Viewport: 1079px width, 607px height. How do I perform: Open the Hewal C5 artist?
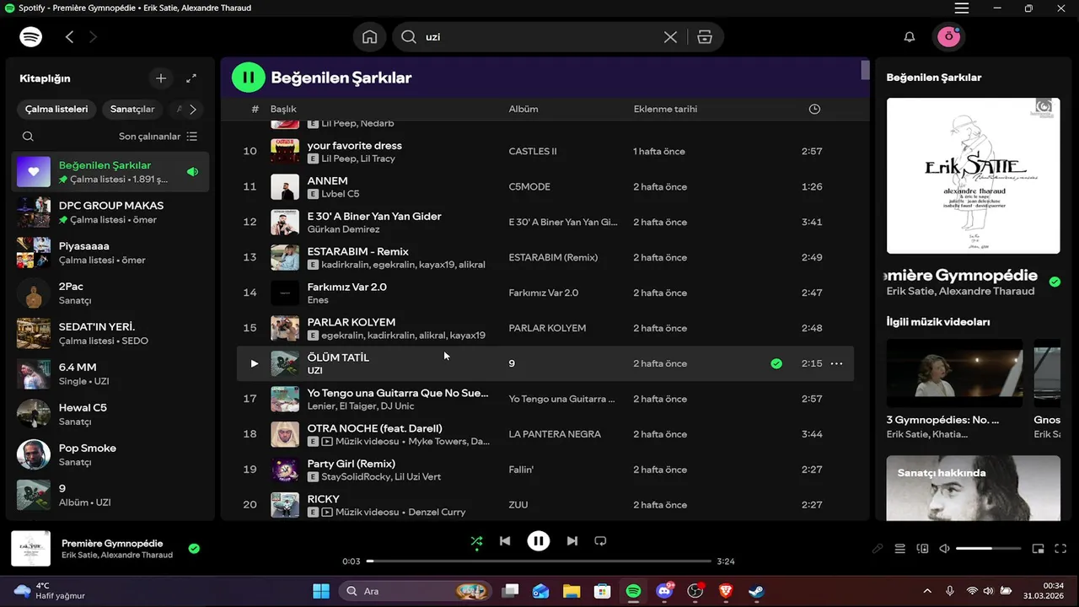110,414
